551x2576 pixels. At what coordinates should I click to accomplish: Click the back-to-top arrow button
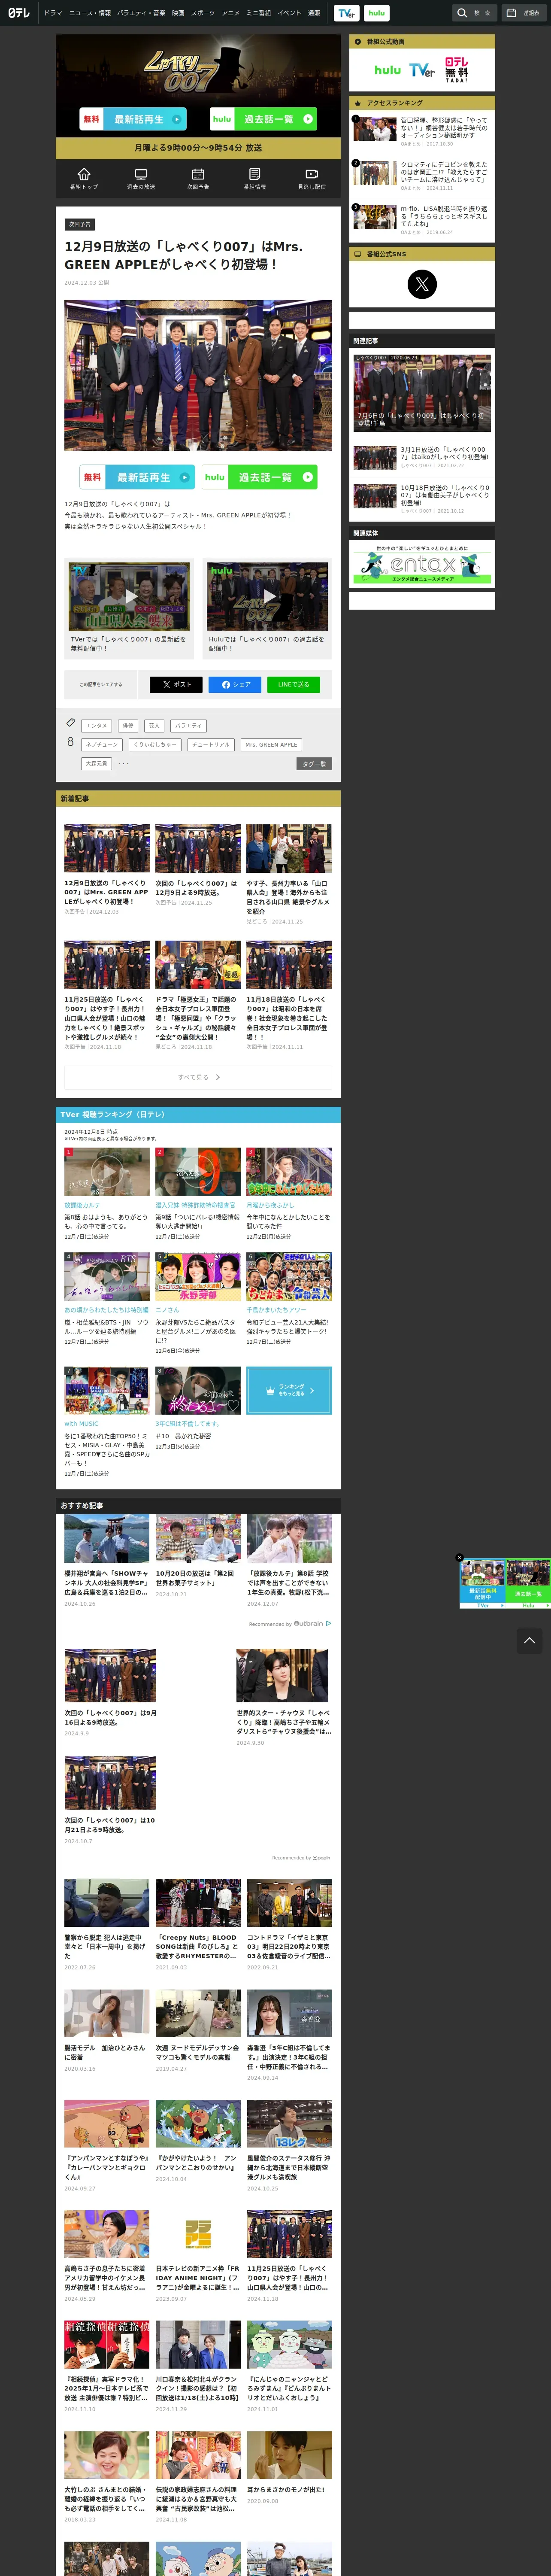click(530, 1640)
